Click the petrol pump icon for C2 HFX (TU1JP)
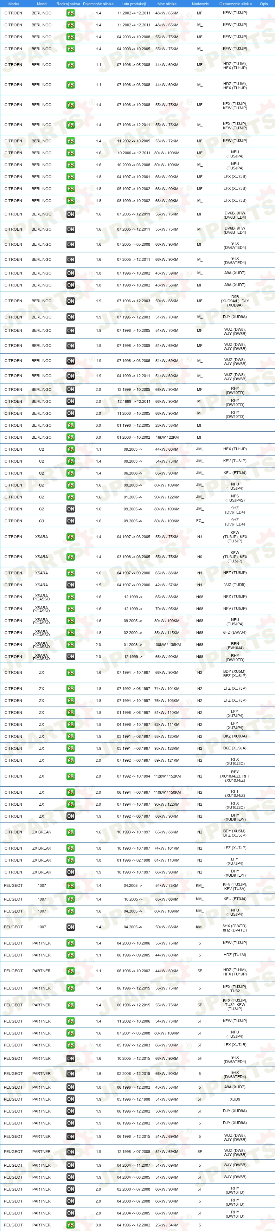The height and width of the screenshot is (1231, 275). click(x=70, y=449)
